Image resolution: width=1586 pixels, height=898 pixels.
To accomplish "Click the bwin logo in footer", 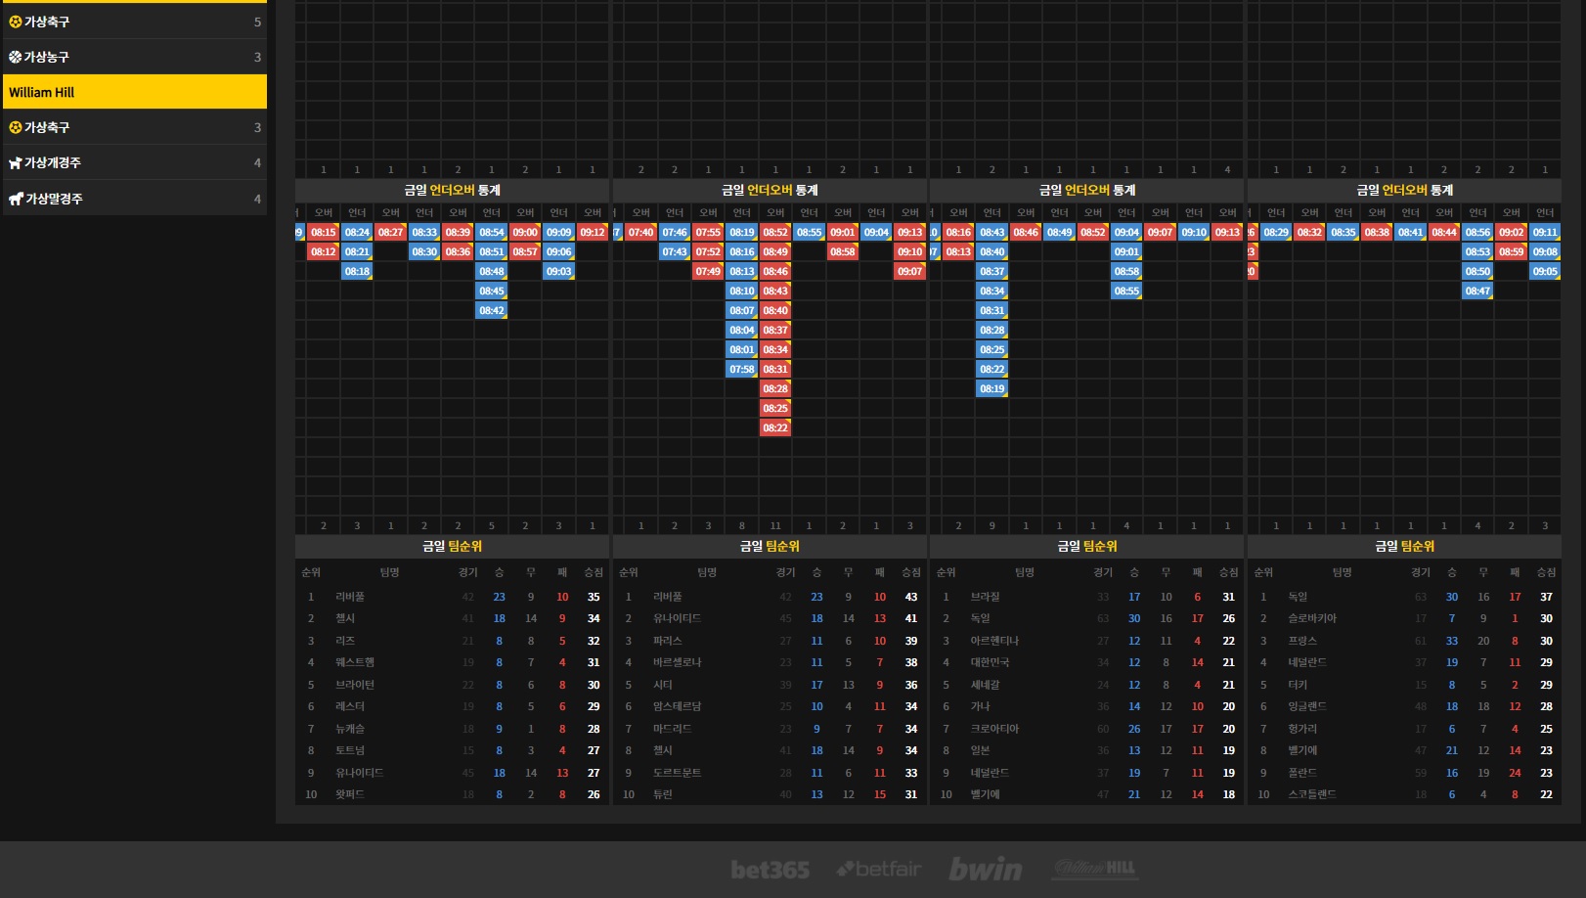I will pyautogui.click(x=985, y=869).
